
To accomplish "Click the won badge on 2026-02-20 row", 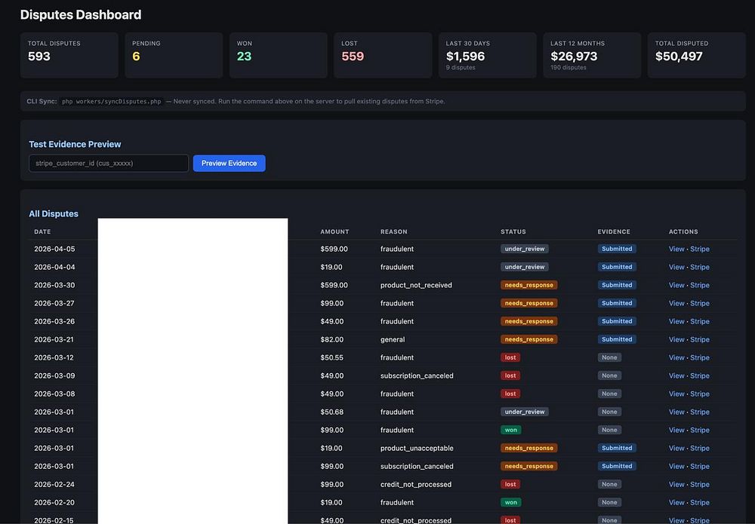I will (511, 502).
